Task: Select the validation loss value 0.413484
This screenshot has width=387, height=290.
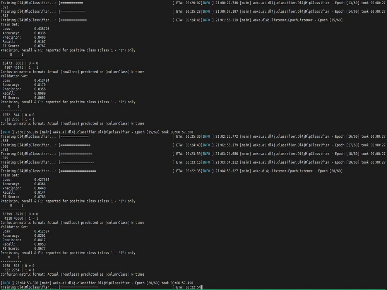Action: point(42,80)
